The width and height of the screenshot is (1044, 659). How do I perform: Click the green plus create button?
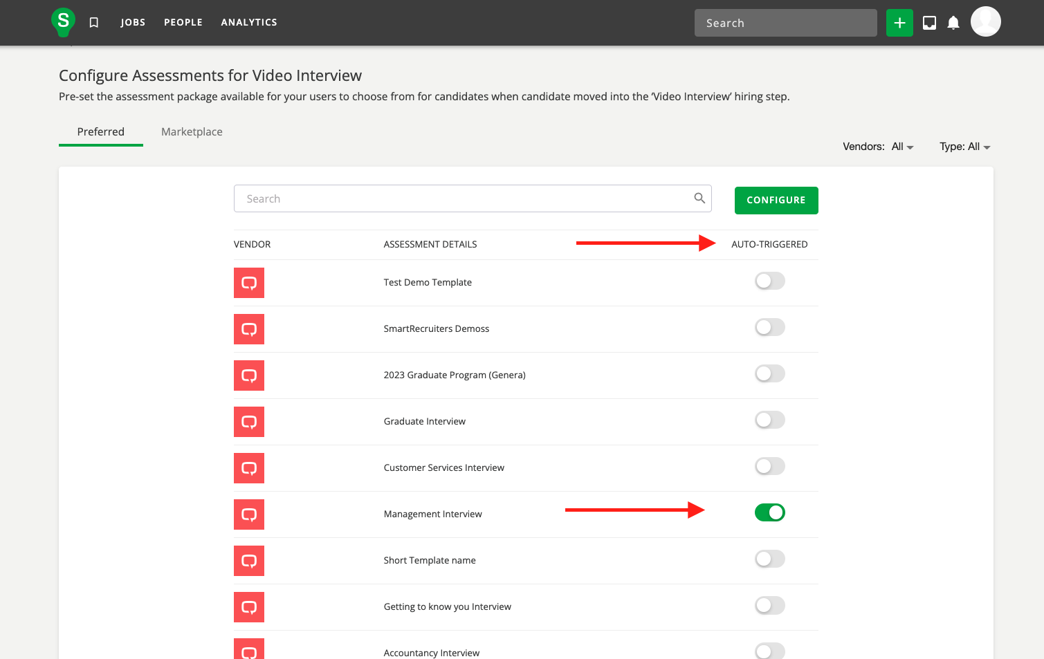point(899,23)
